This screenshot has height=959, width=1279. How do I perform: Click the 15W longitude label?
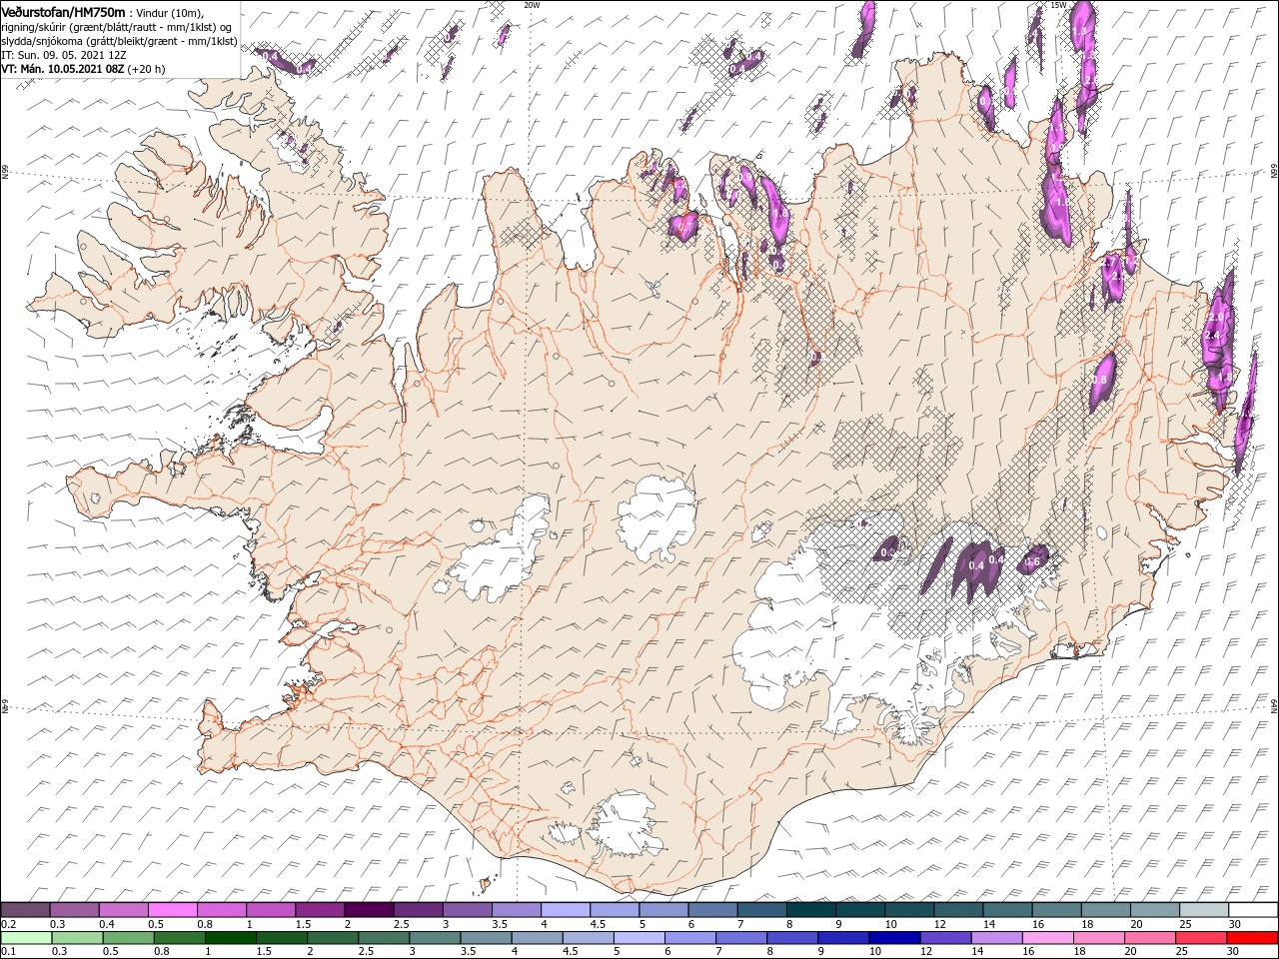coord(1059,5)
